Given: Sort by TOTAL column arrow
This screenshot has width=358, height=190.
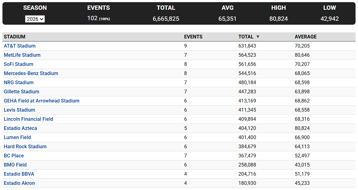Looking at the screenshot, I should pyautogui.click(x=258, y=37).
